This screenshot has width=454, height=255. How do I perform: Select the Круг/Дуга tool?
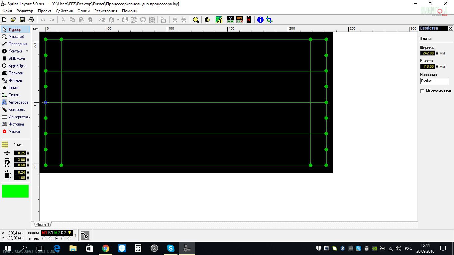(x=15, y=66)
